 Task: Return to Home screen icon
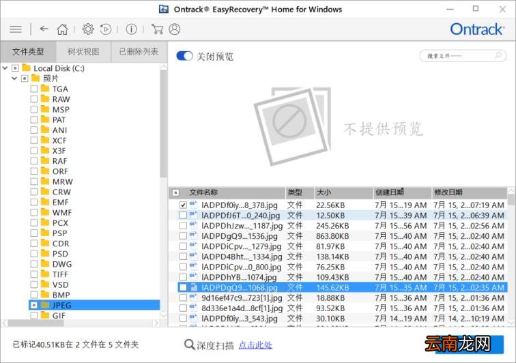click(x=62, y=29)
